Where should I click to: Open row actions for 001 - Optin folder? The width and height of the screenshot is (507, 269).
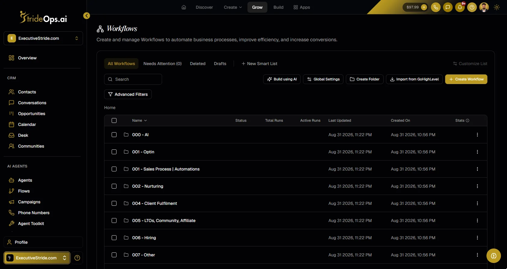click(477, 152)
